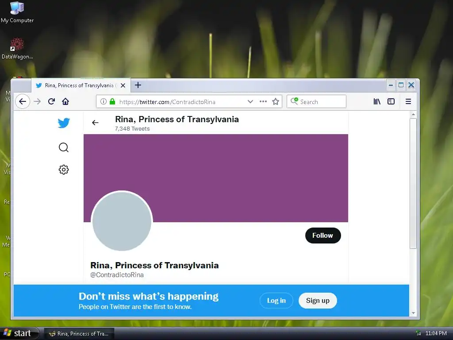
Task: Open the Windows start menu
Action: (x=19, y=333)
